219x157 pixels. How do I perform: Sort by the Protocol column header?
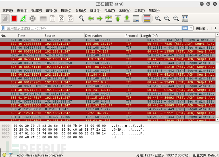coord(132,36)
